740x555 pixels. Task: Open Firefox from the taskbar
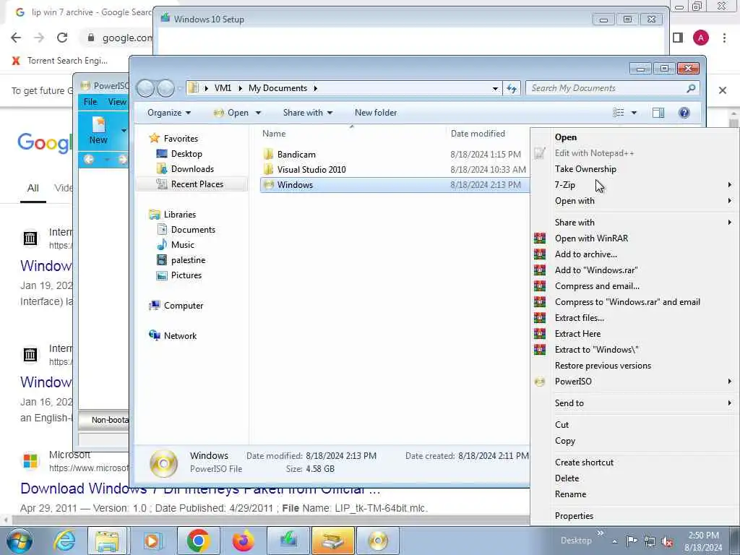(x=243, y=541)
